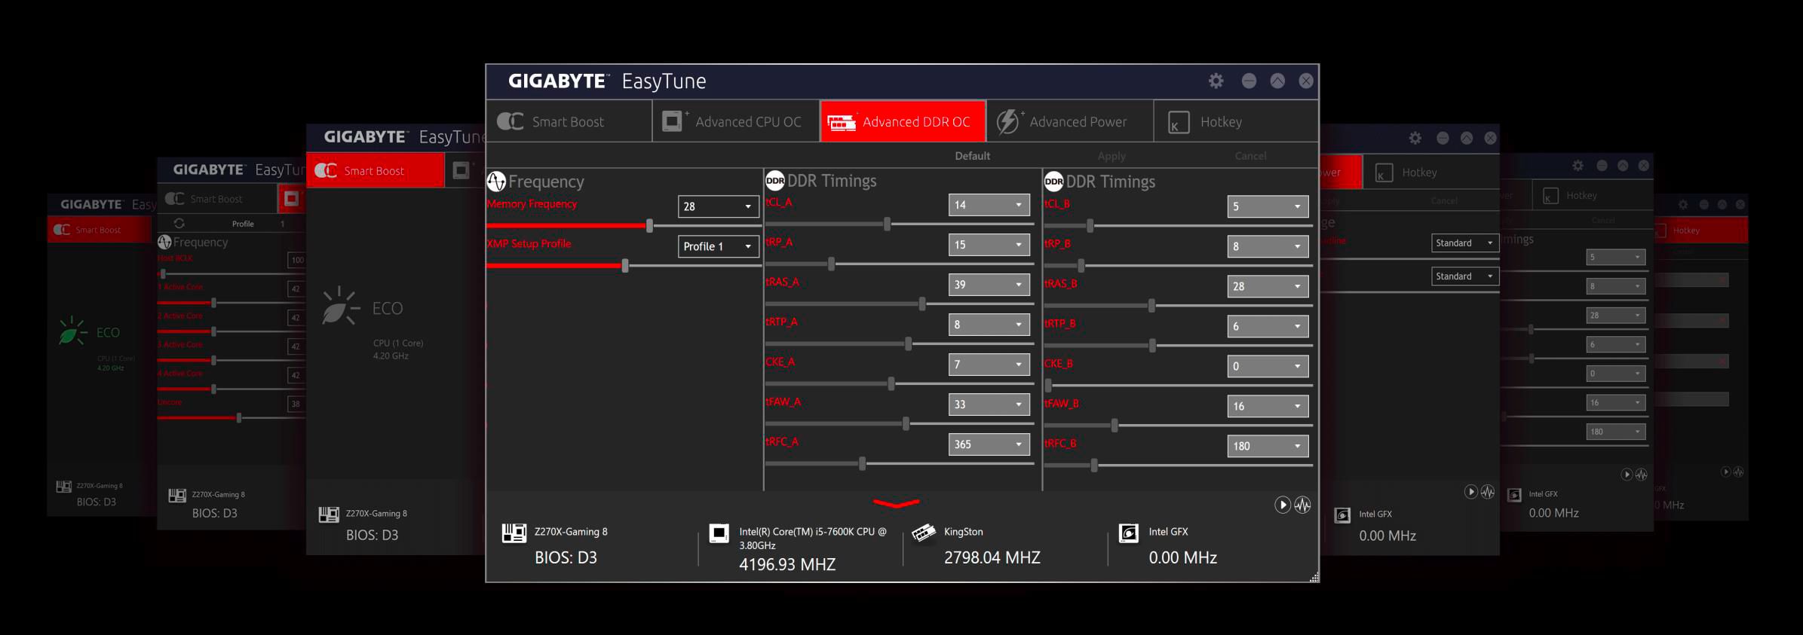Click the tRAS_B slider handle
The height and width of the screenshot is (635, 1803).
point(1151,305)
